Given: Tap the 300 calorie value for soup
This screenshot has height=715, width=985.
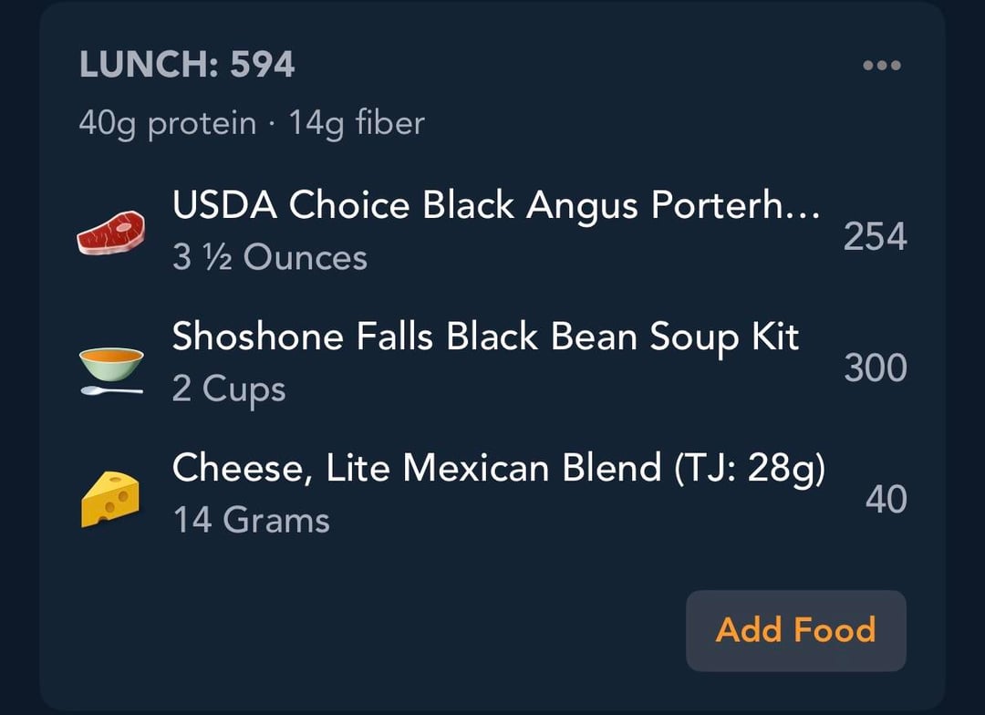Looking at the screenshot, I should tap(875, 368).
